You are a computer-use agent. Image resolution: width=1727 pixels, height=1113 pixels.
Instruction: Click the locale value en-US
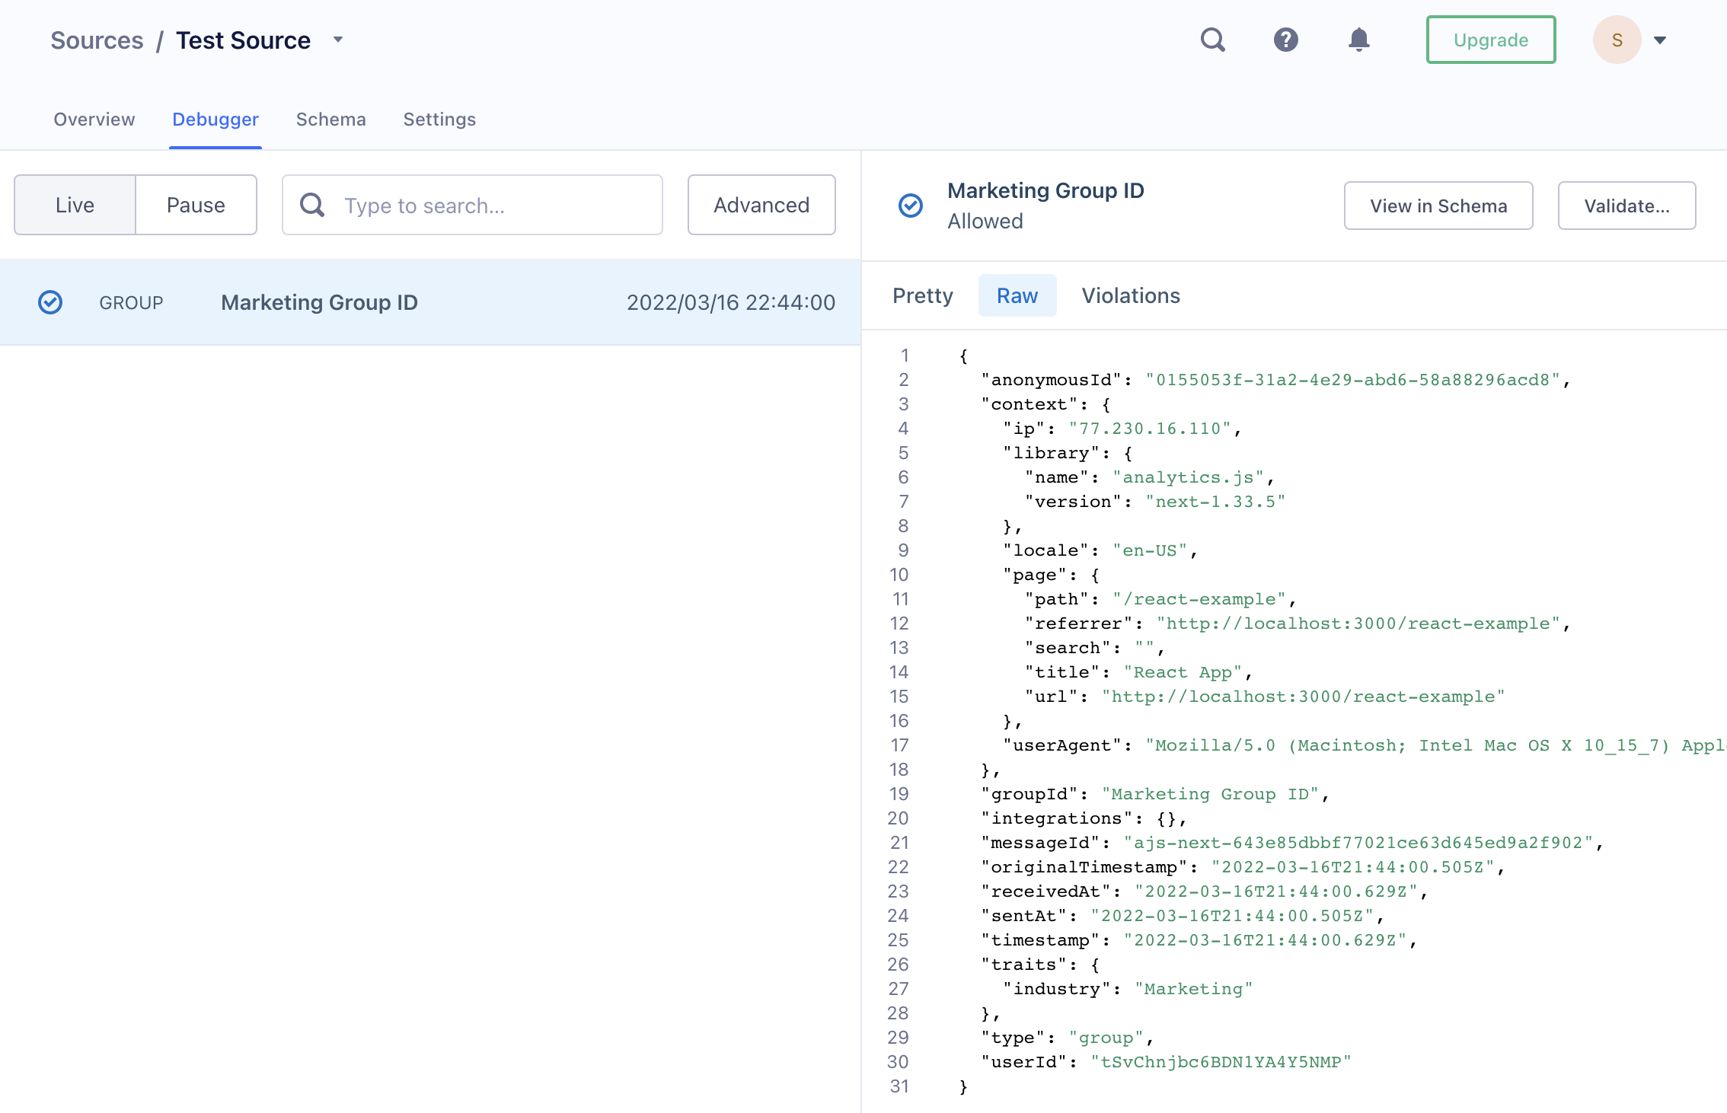[1150, 550]
